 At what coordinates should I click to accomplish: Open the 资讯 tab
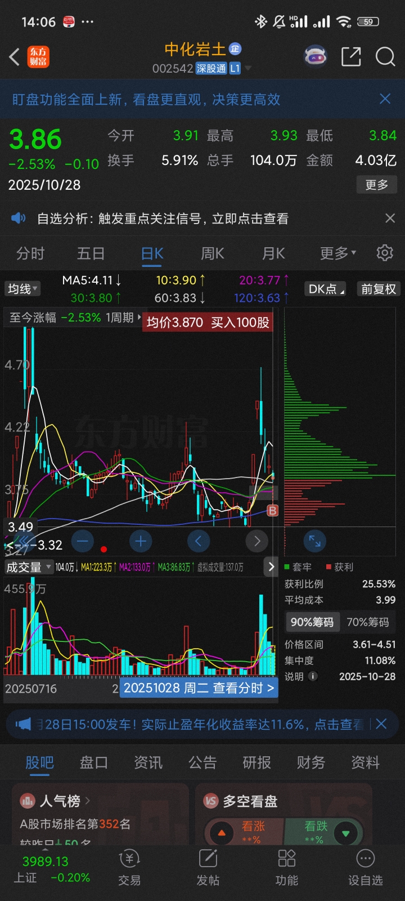(x=148, y=762)
